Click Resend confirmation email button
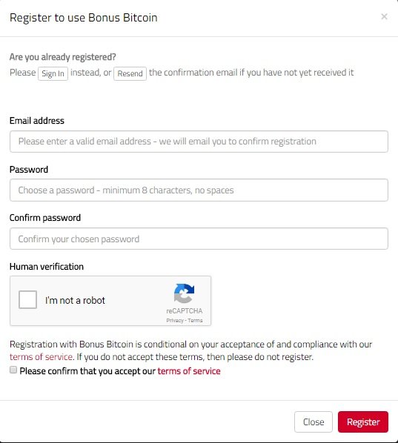This screenshot has width=398, height=443. point(130,74)
